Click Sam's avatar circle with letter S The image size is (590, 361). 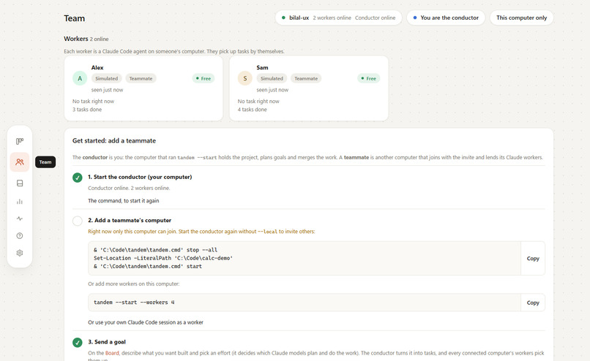pos(245,78)
